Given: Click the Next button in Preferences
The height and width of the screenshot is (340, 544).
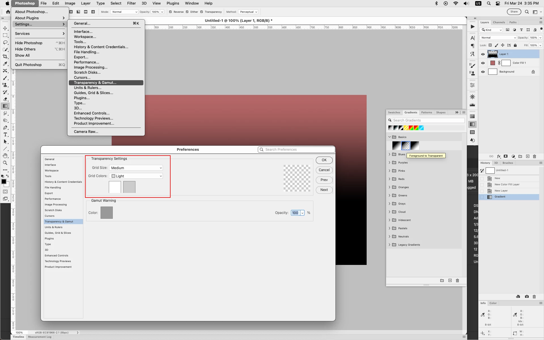Looking at the screenshot, I should coord(324,190).
